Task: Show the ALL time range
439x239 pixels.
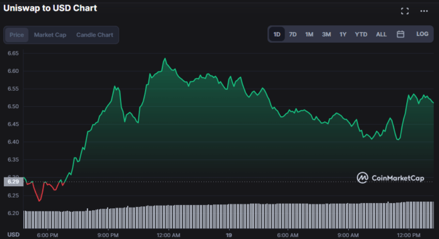Action: pos(381,35)
